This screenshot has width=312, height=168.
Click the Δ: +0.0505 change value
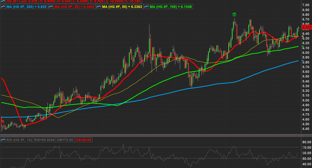(114, 2)
